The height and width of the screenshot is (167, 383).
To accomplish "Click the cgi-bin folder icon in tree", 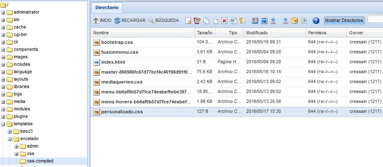I will (10, 35).
